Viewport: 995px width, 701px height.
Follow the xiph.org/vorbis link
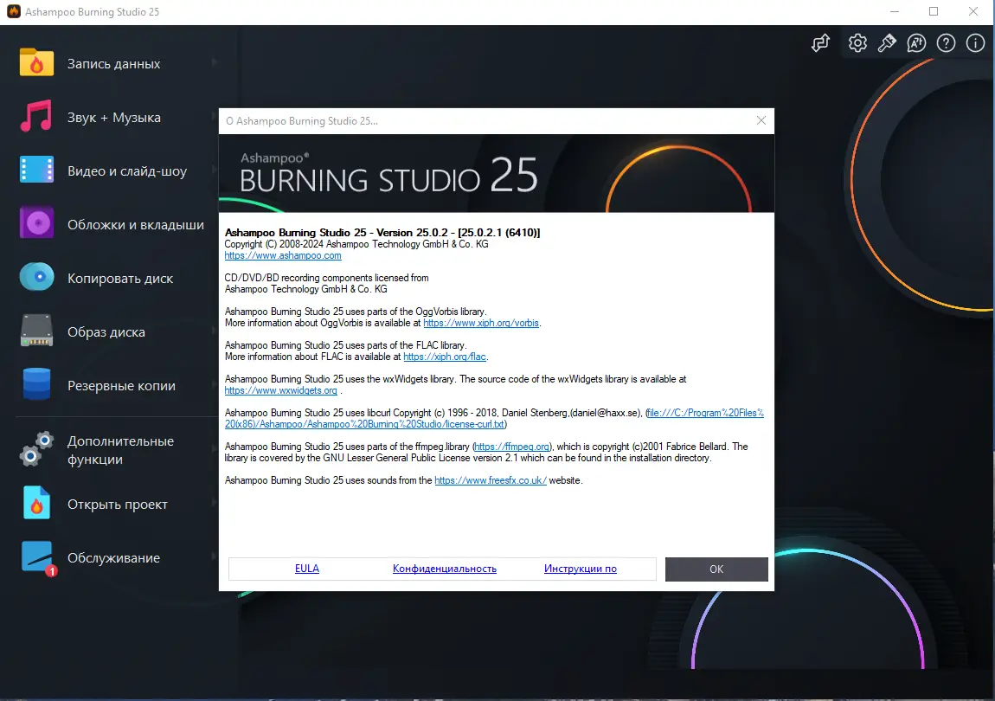481,323
